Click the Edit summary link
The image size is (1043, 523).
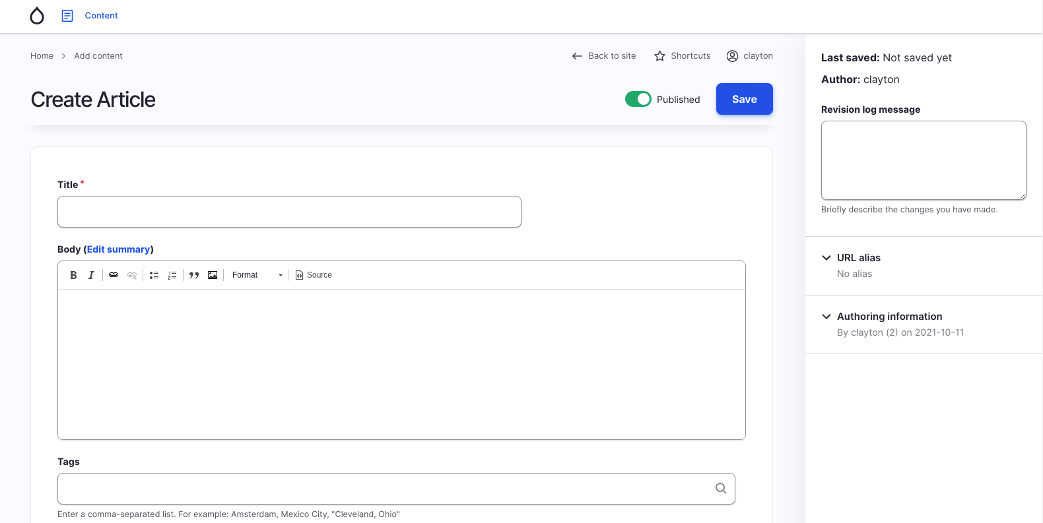point(119,249)
